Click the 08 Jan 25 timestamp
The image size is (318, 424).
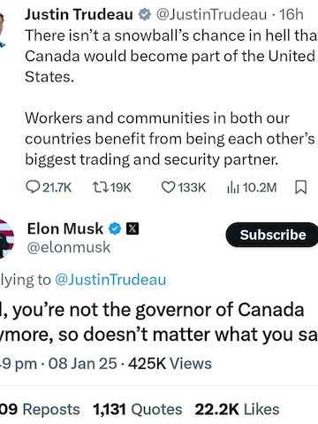83,364
